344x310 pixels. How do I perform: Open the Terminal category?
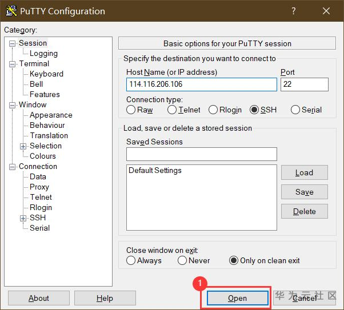coord(34,63)
